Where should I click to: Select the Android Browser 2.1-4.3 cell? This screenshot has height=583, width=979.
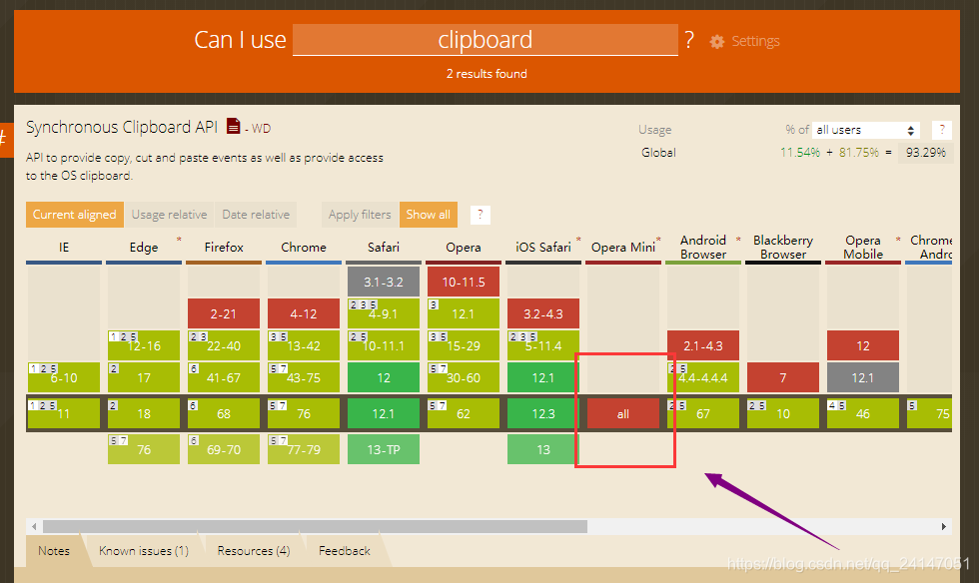click(703, 345)
